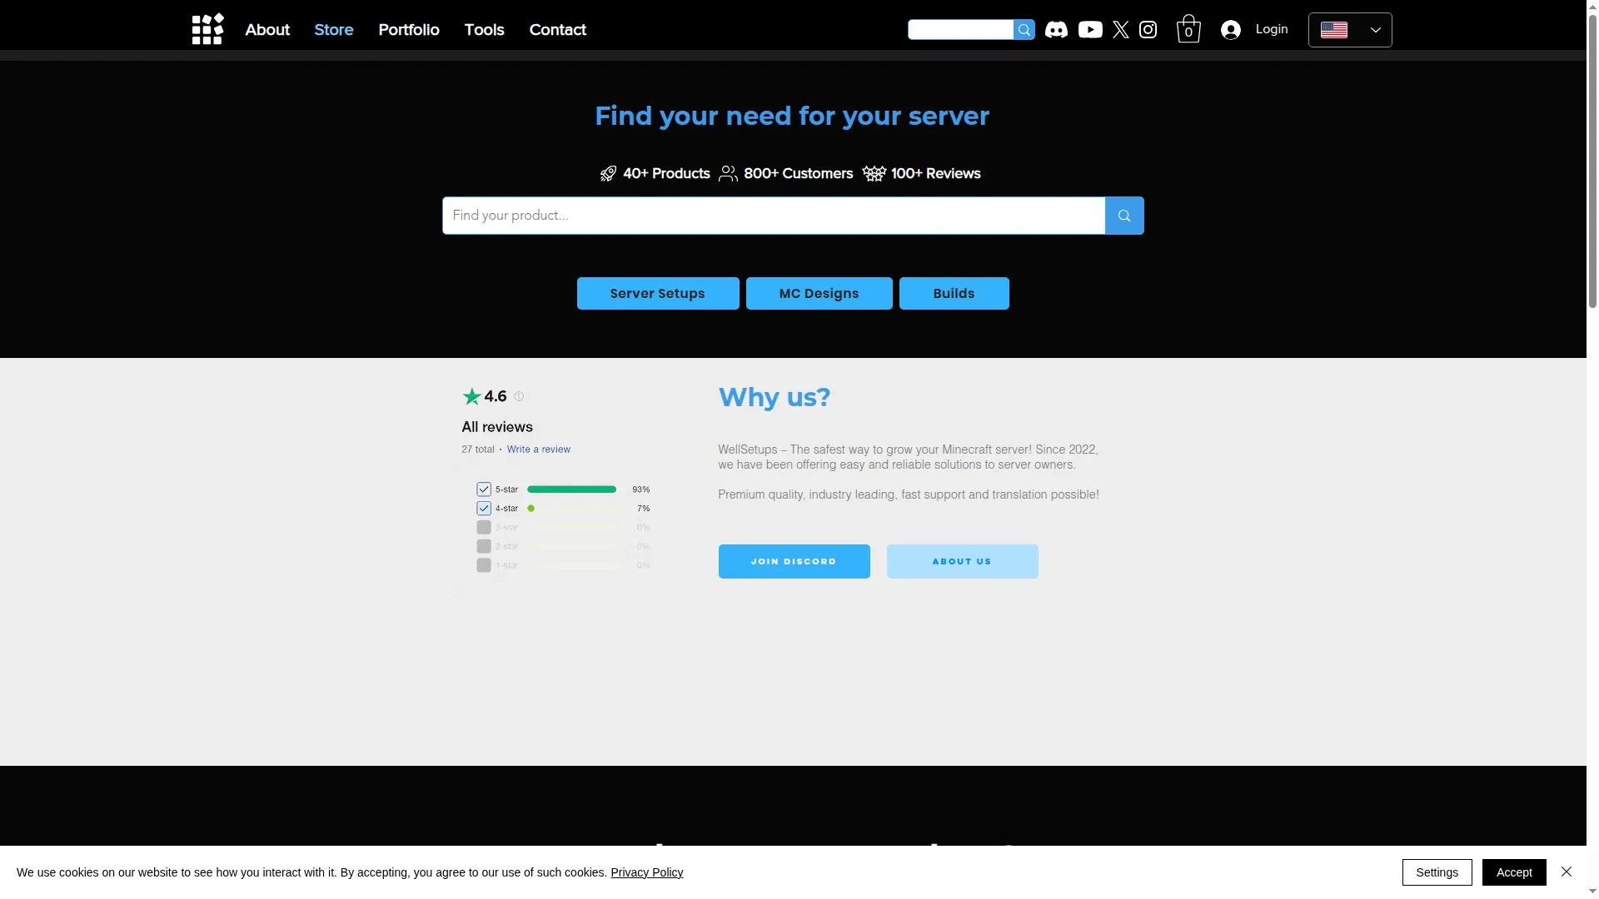Select the Builds category button
Image resolution: width=1599 pixels, height=899 pixels.
[x=954, y=293]
